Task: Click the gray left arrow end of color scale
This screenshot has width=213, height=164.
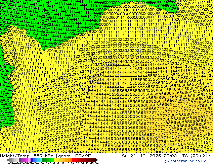Action: pos(8,160)
